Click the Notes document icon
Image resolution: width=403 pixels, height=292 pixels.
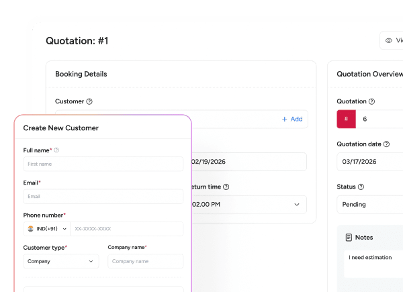tap(349, 238)
